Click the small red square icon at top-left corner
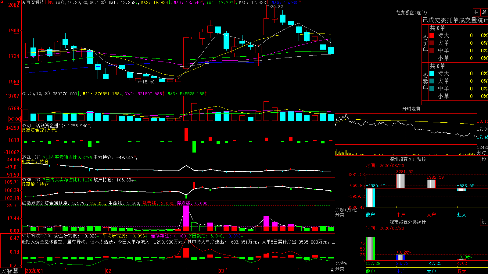The width and height of the screenshot is (488, 274). click(2, 2)
